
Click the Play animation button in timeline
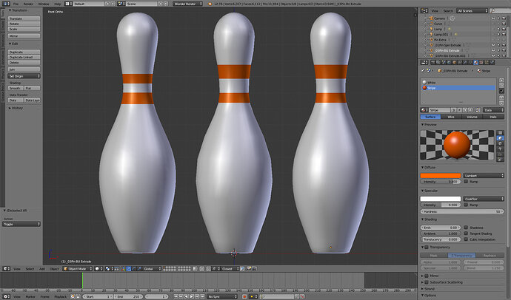192,296
